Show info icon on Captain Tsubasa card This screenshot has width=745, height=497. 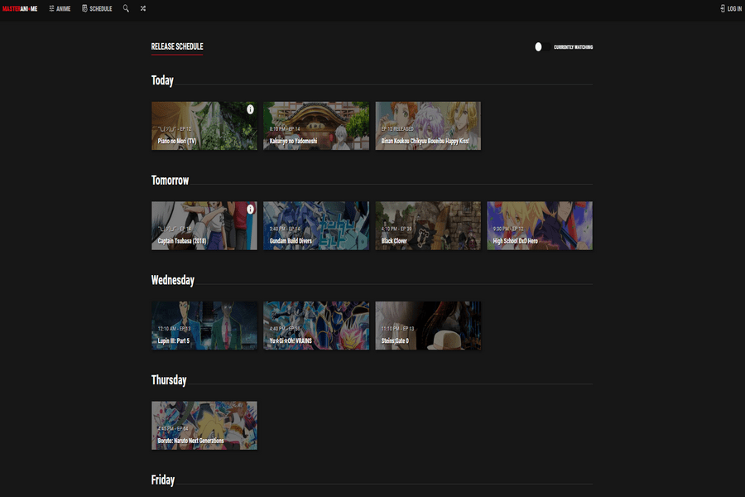[x=250, y=210]
